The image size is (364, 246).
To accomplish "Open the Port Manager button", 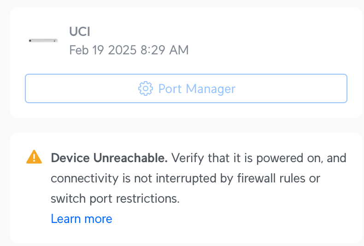I will (x=186, y=88).
